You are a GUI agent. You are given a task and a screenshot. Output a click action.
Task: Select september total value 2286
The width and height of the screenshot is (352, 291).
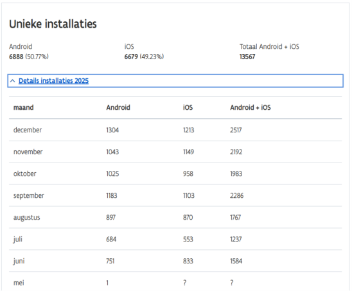[237, 195]
